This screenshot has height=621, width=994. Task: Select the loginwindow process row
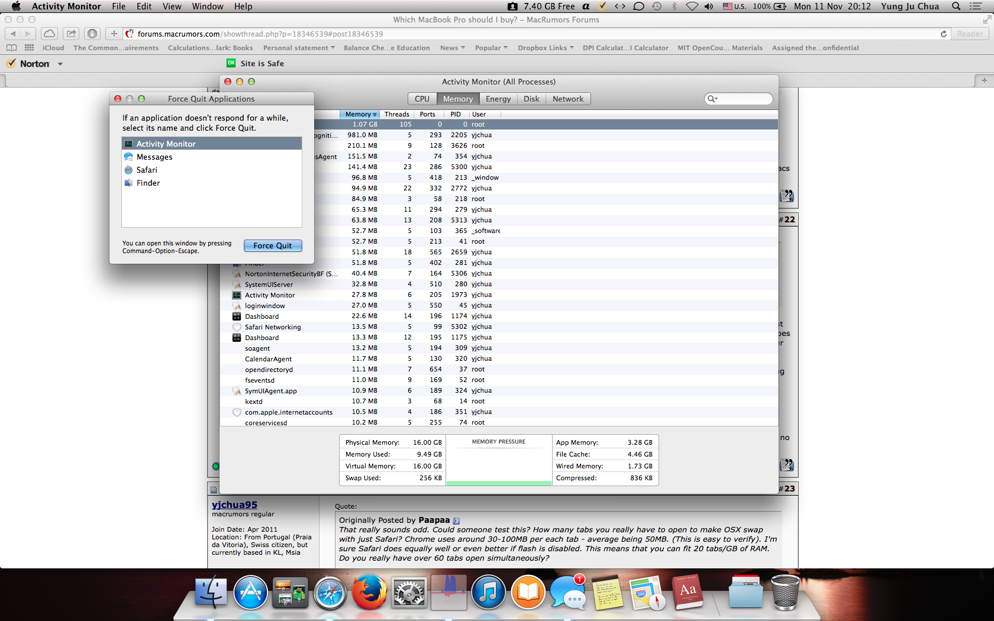(499, 305)
